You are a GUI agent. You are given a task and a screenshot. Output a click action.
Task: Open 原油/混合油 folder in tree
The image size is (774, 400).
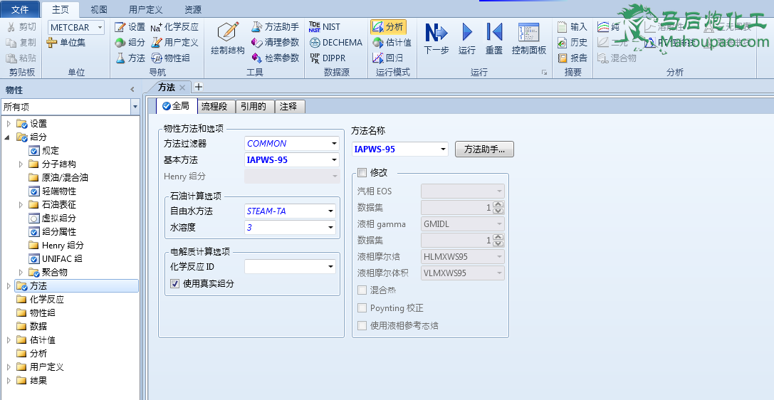tap(58, 177)
